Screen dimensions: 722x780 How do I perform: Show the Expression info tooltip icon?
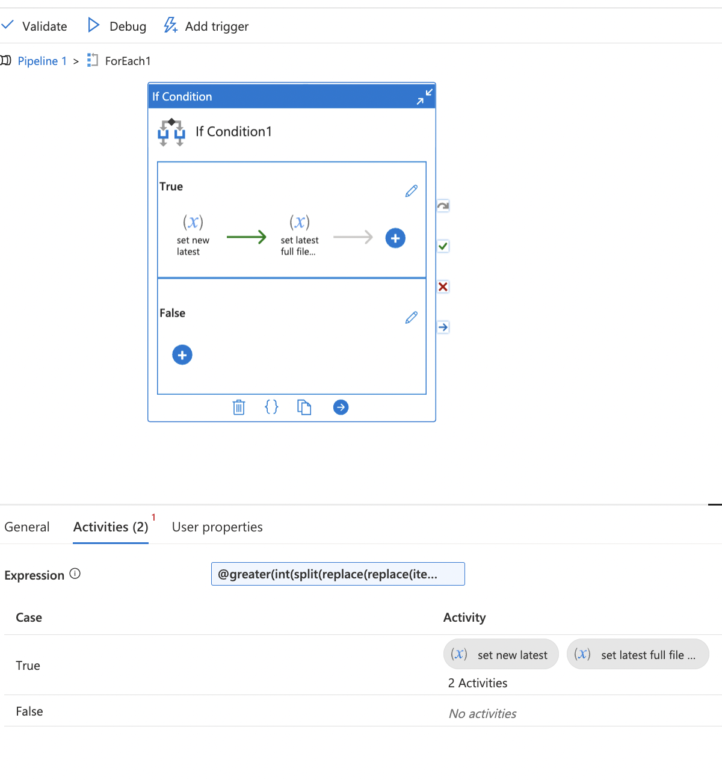75,574
